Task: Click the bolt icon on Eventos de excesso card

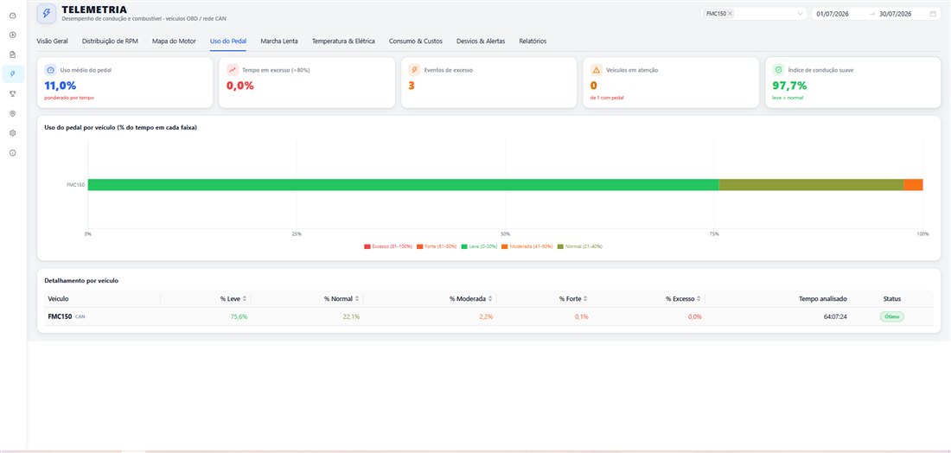Action: (x=414, y=70)
